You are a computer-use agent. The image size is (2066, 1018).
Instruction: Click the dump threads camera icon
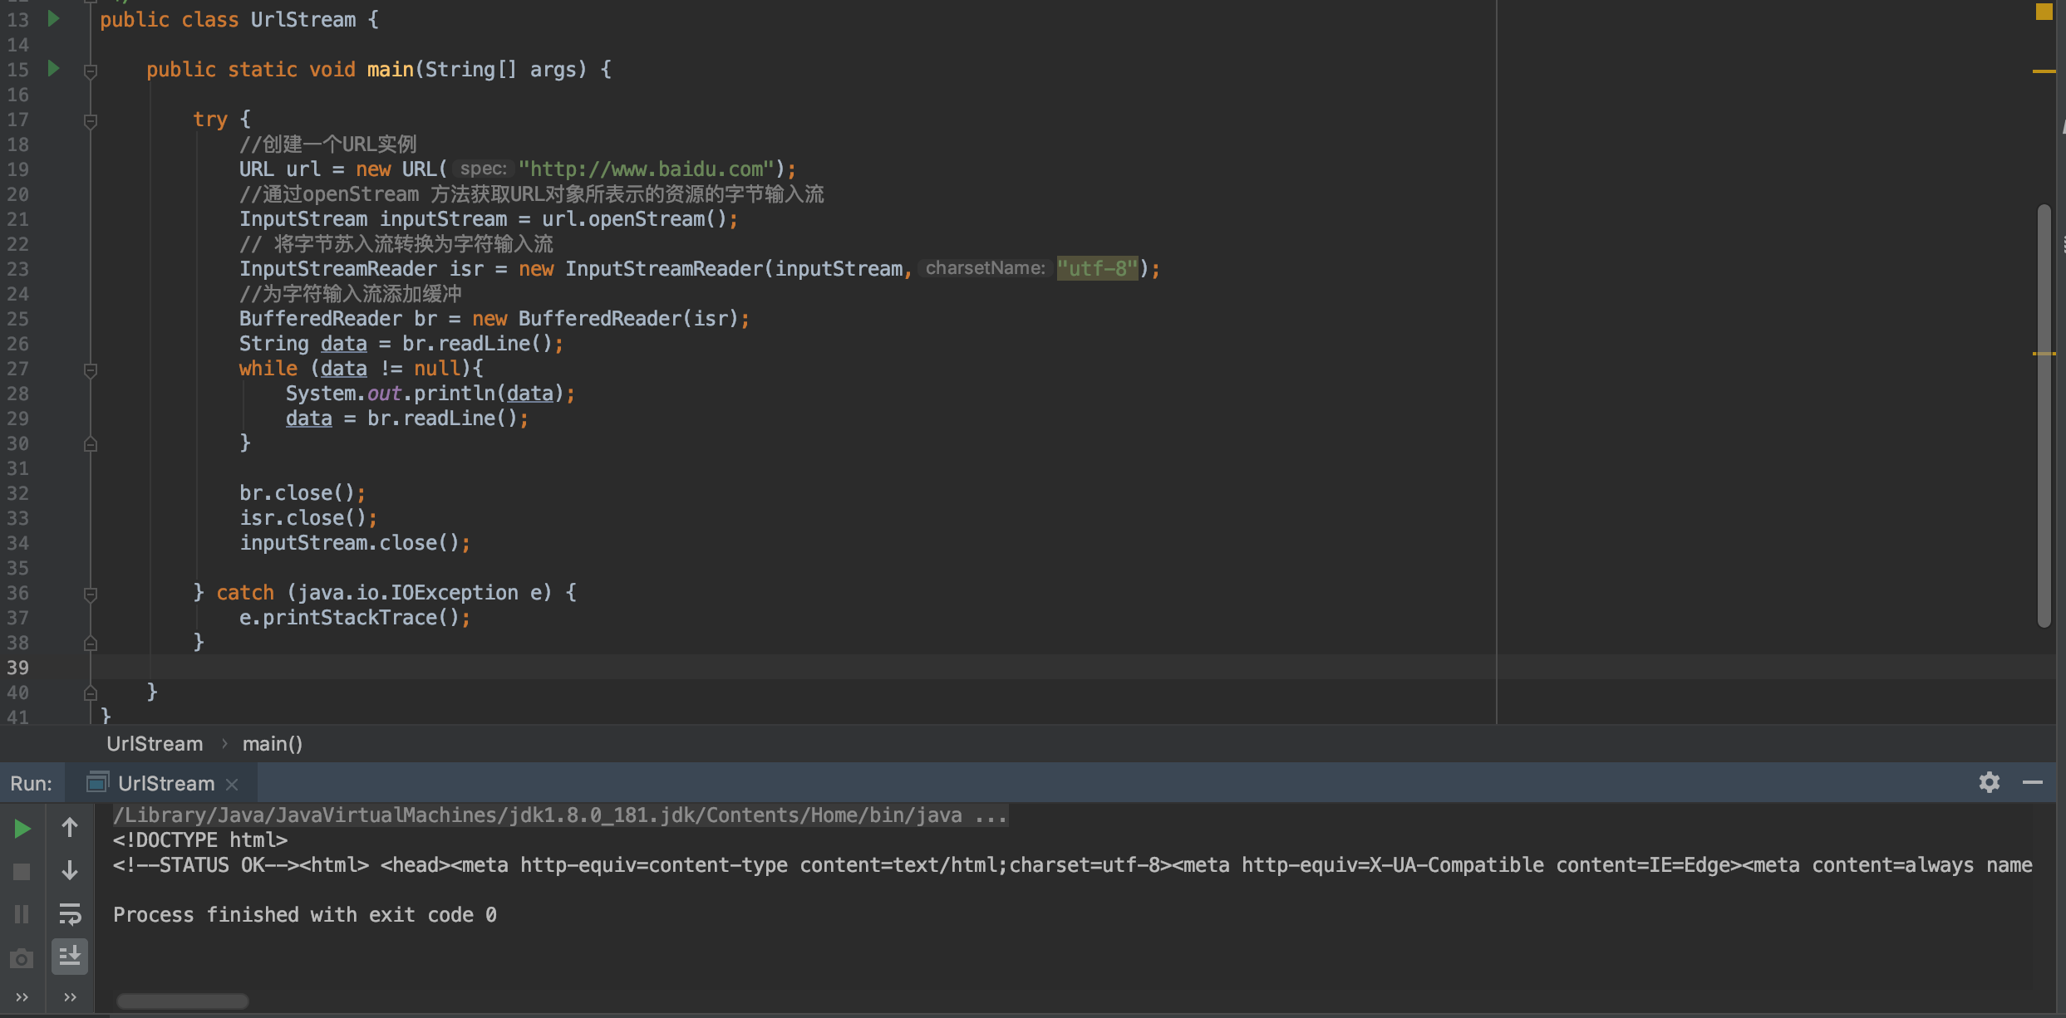coord(22,959)
